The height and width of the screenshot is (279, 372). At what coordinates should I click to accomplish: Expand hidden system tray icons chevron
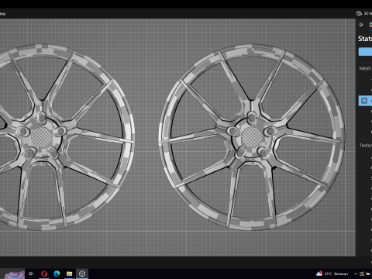click(x=356, y=274)
